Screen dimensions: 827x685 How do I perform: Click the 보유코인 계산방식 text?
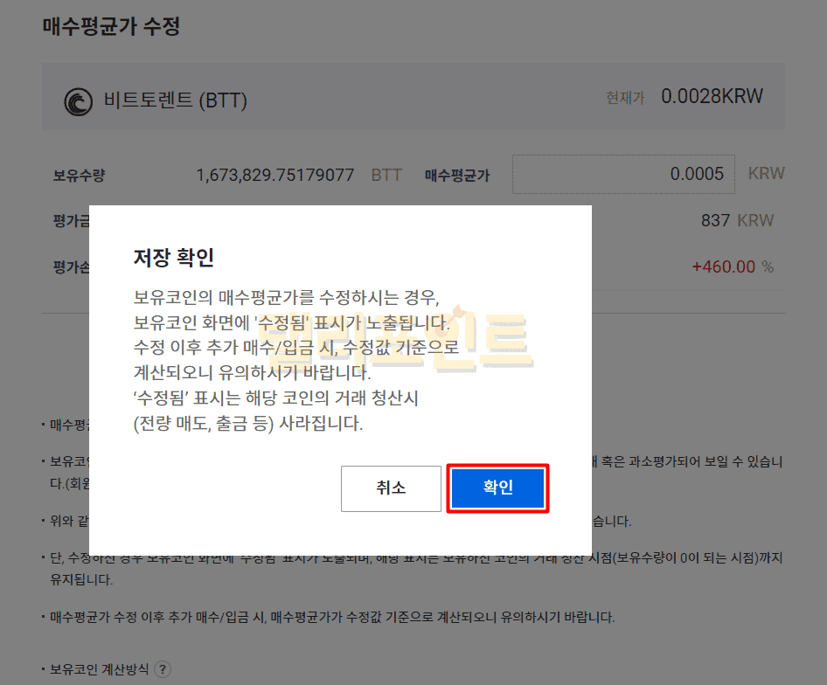tap(99, 670)
